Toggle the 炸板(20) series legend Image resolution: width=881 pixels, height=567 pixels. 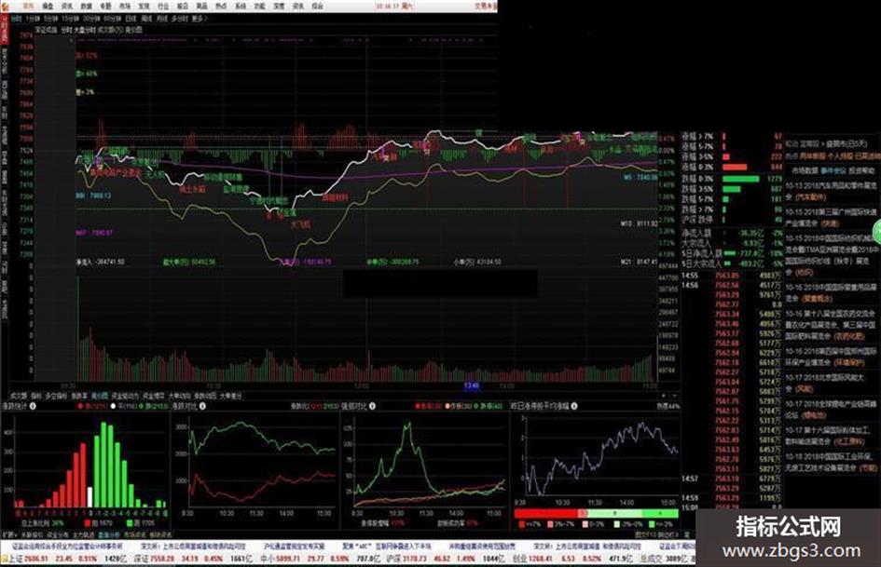click(458, 406)
